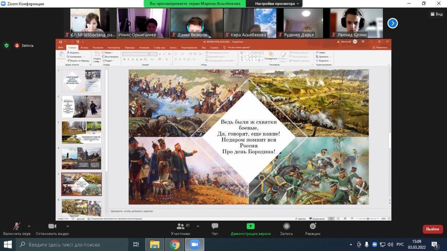
Task: Open the Вид view menu
Action: (x=437, y=14)
